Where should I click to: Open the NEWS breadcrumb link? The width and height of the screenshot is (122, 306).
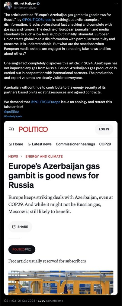(x=13, y=156)
